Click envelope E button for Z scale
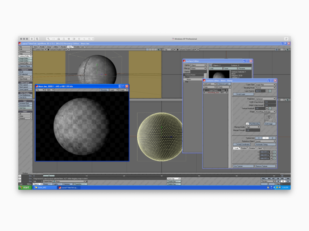 (275, 158)
